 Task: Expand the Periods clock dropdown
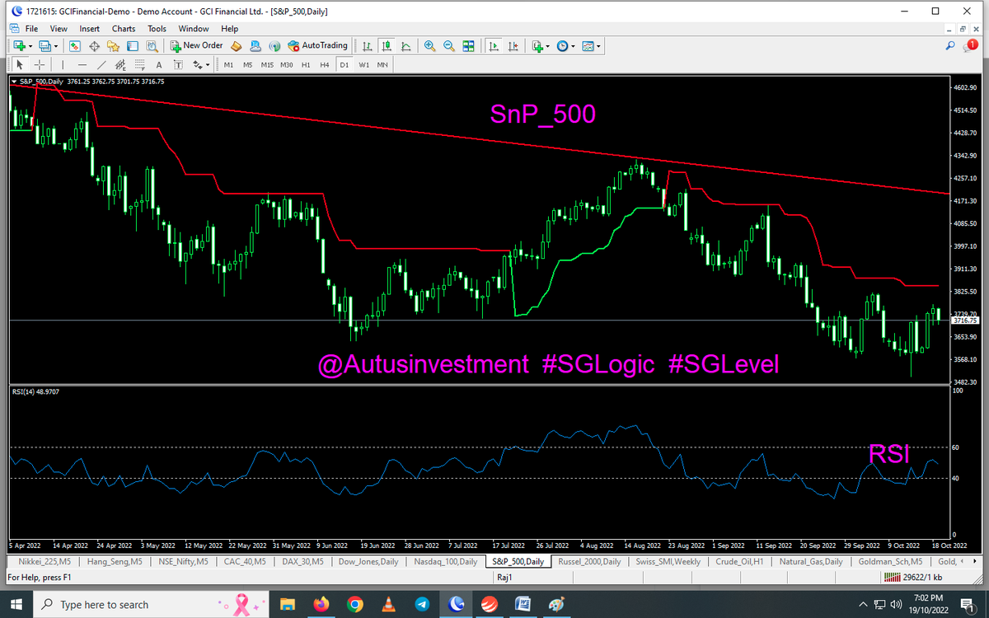tap(574, 46)
